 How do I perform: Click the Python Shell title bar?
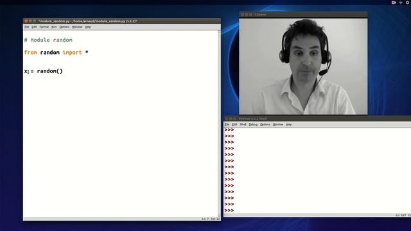pos(317,119)
